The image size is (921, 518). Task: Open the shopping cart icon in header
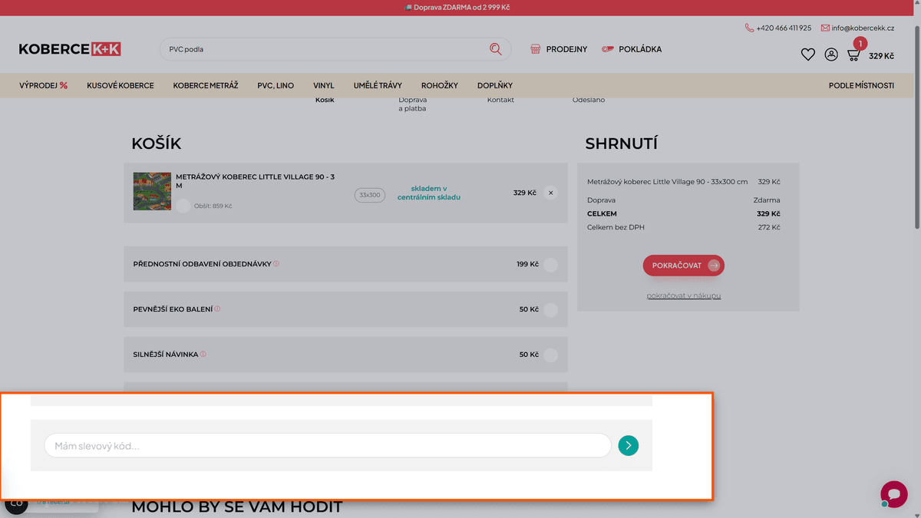click(x=853, y=54)
